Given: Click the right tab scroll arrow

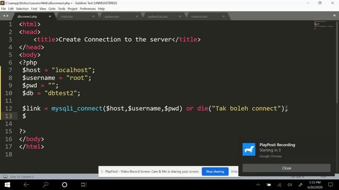Looking at the screenshot, I should coord(7,16).
